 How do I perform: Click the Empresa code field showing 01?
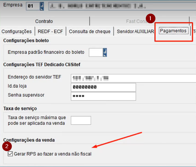[33, 6]
